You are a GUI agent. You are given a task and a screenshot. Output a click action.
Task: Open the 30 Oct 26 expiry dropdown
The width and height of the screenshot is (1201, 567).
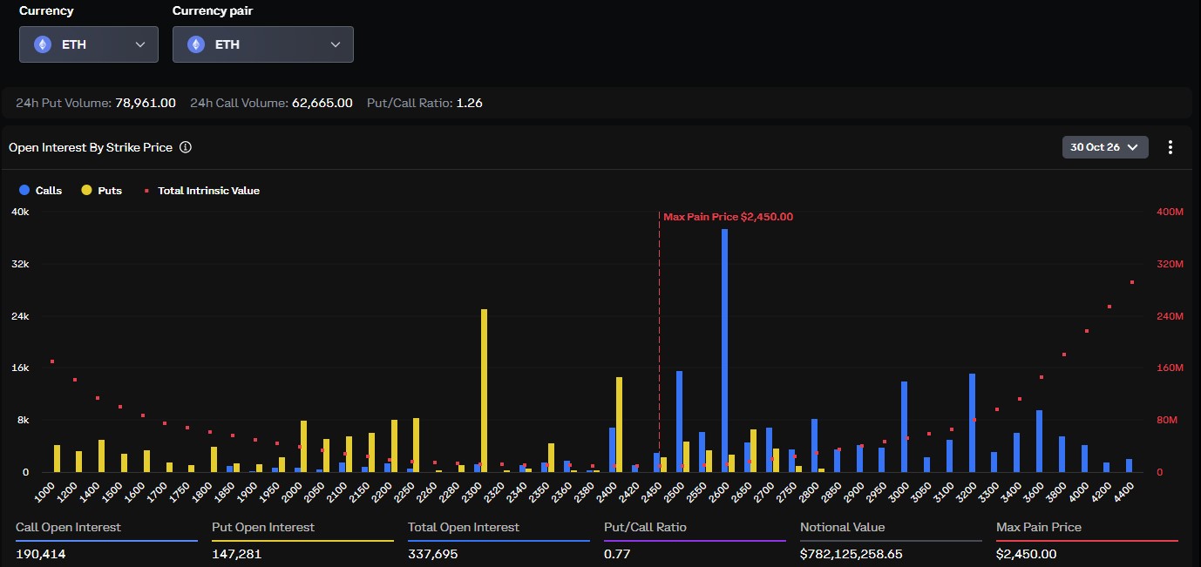coord(1105,147)
